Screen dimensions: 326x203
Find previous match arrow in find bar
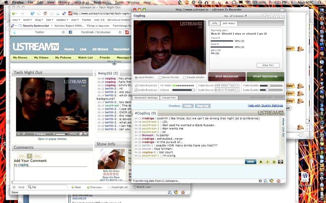tap(88, 187)
